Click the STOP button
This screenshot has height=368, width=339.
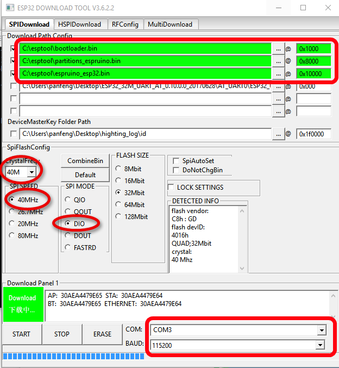[62, 334]
